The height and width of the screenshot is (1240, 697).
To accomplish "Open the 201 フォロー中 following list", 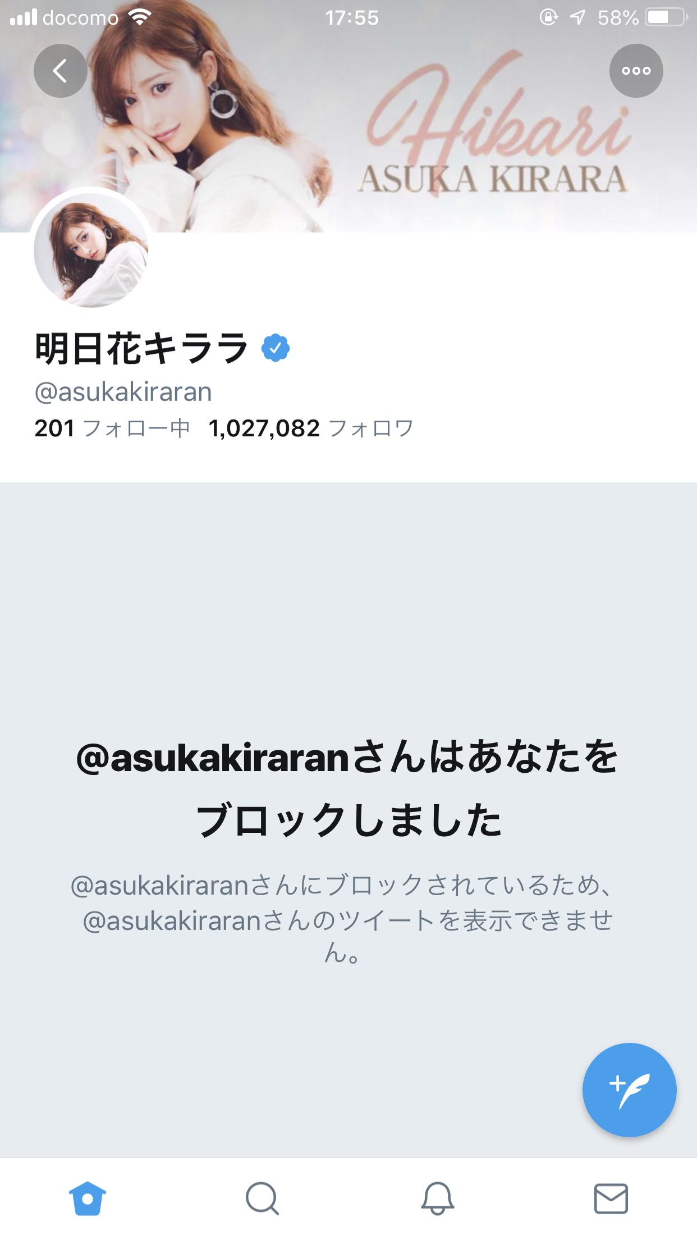I will coord(112,428).
